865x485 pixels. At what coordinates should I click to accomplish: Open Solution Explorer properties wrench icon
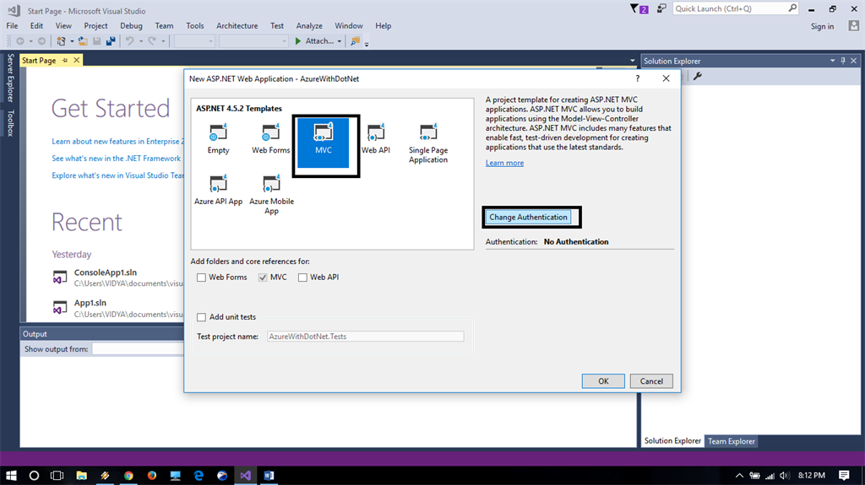click(698, 76)
